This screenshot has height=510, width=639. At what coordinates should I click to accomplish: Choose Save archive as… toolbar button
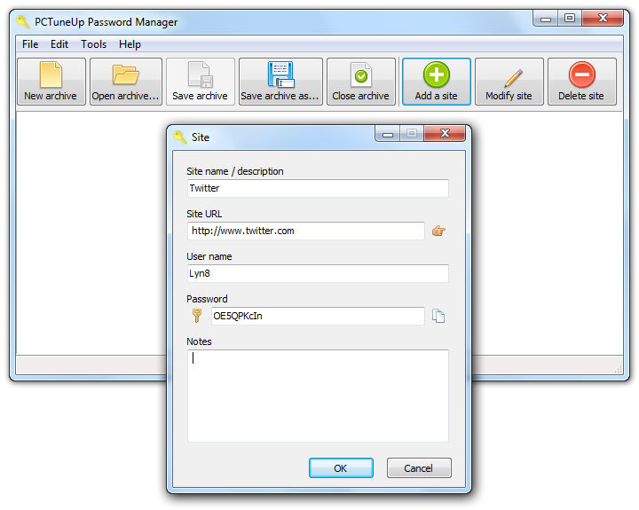point(280,82)
